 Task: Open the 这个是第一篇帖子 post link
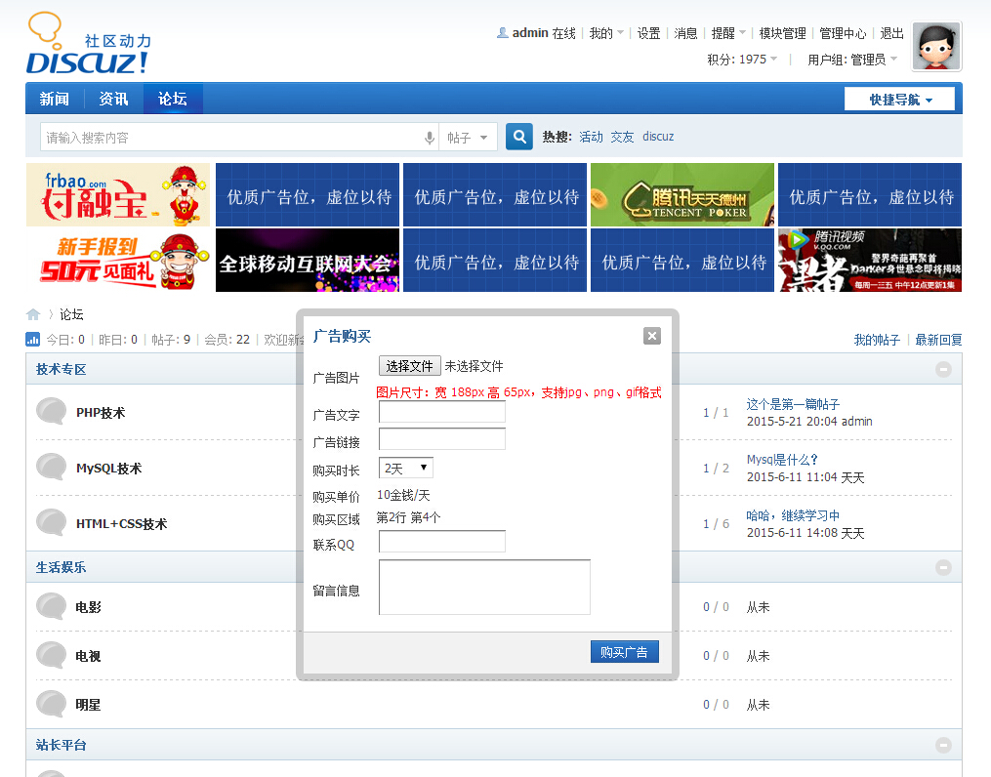[793, 404]
